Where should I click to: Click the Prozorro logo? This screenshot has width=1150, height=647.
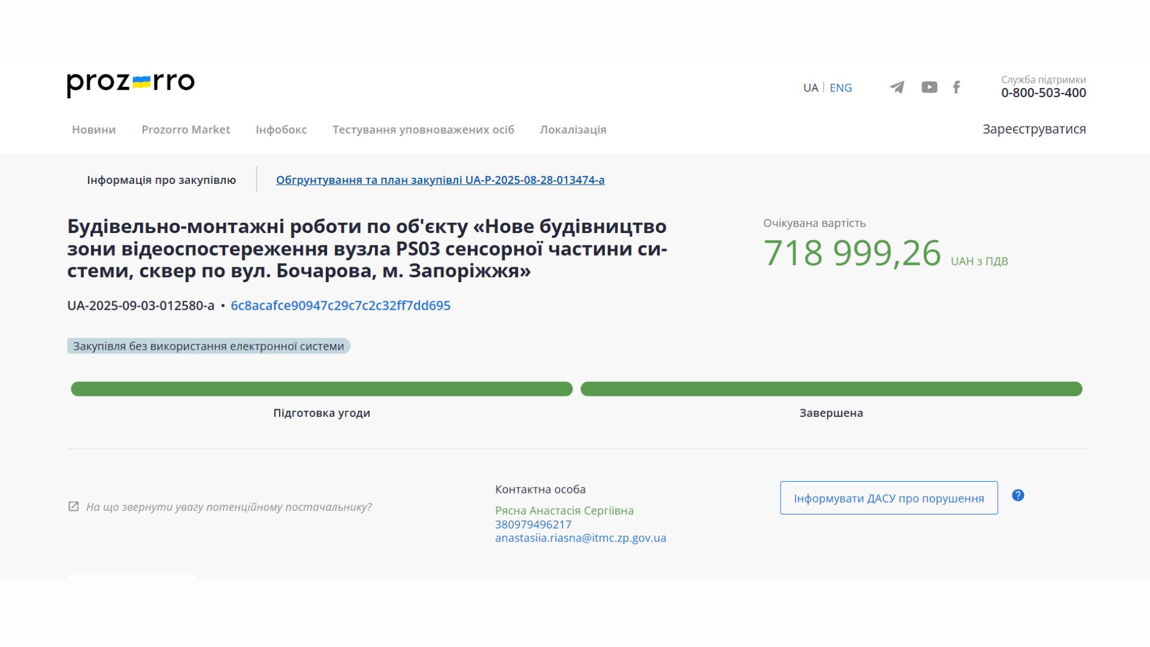[131, 84]
